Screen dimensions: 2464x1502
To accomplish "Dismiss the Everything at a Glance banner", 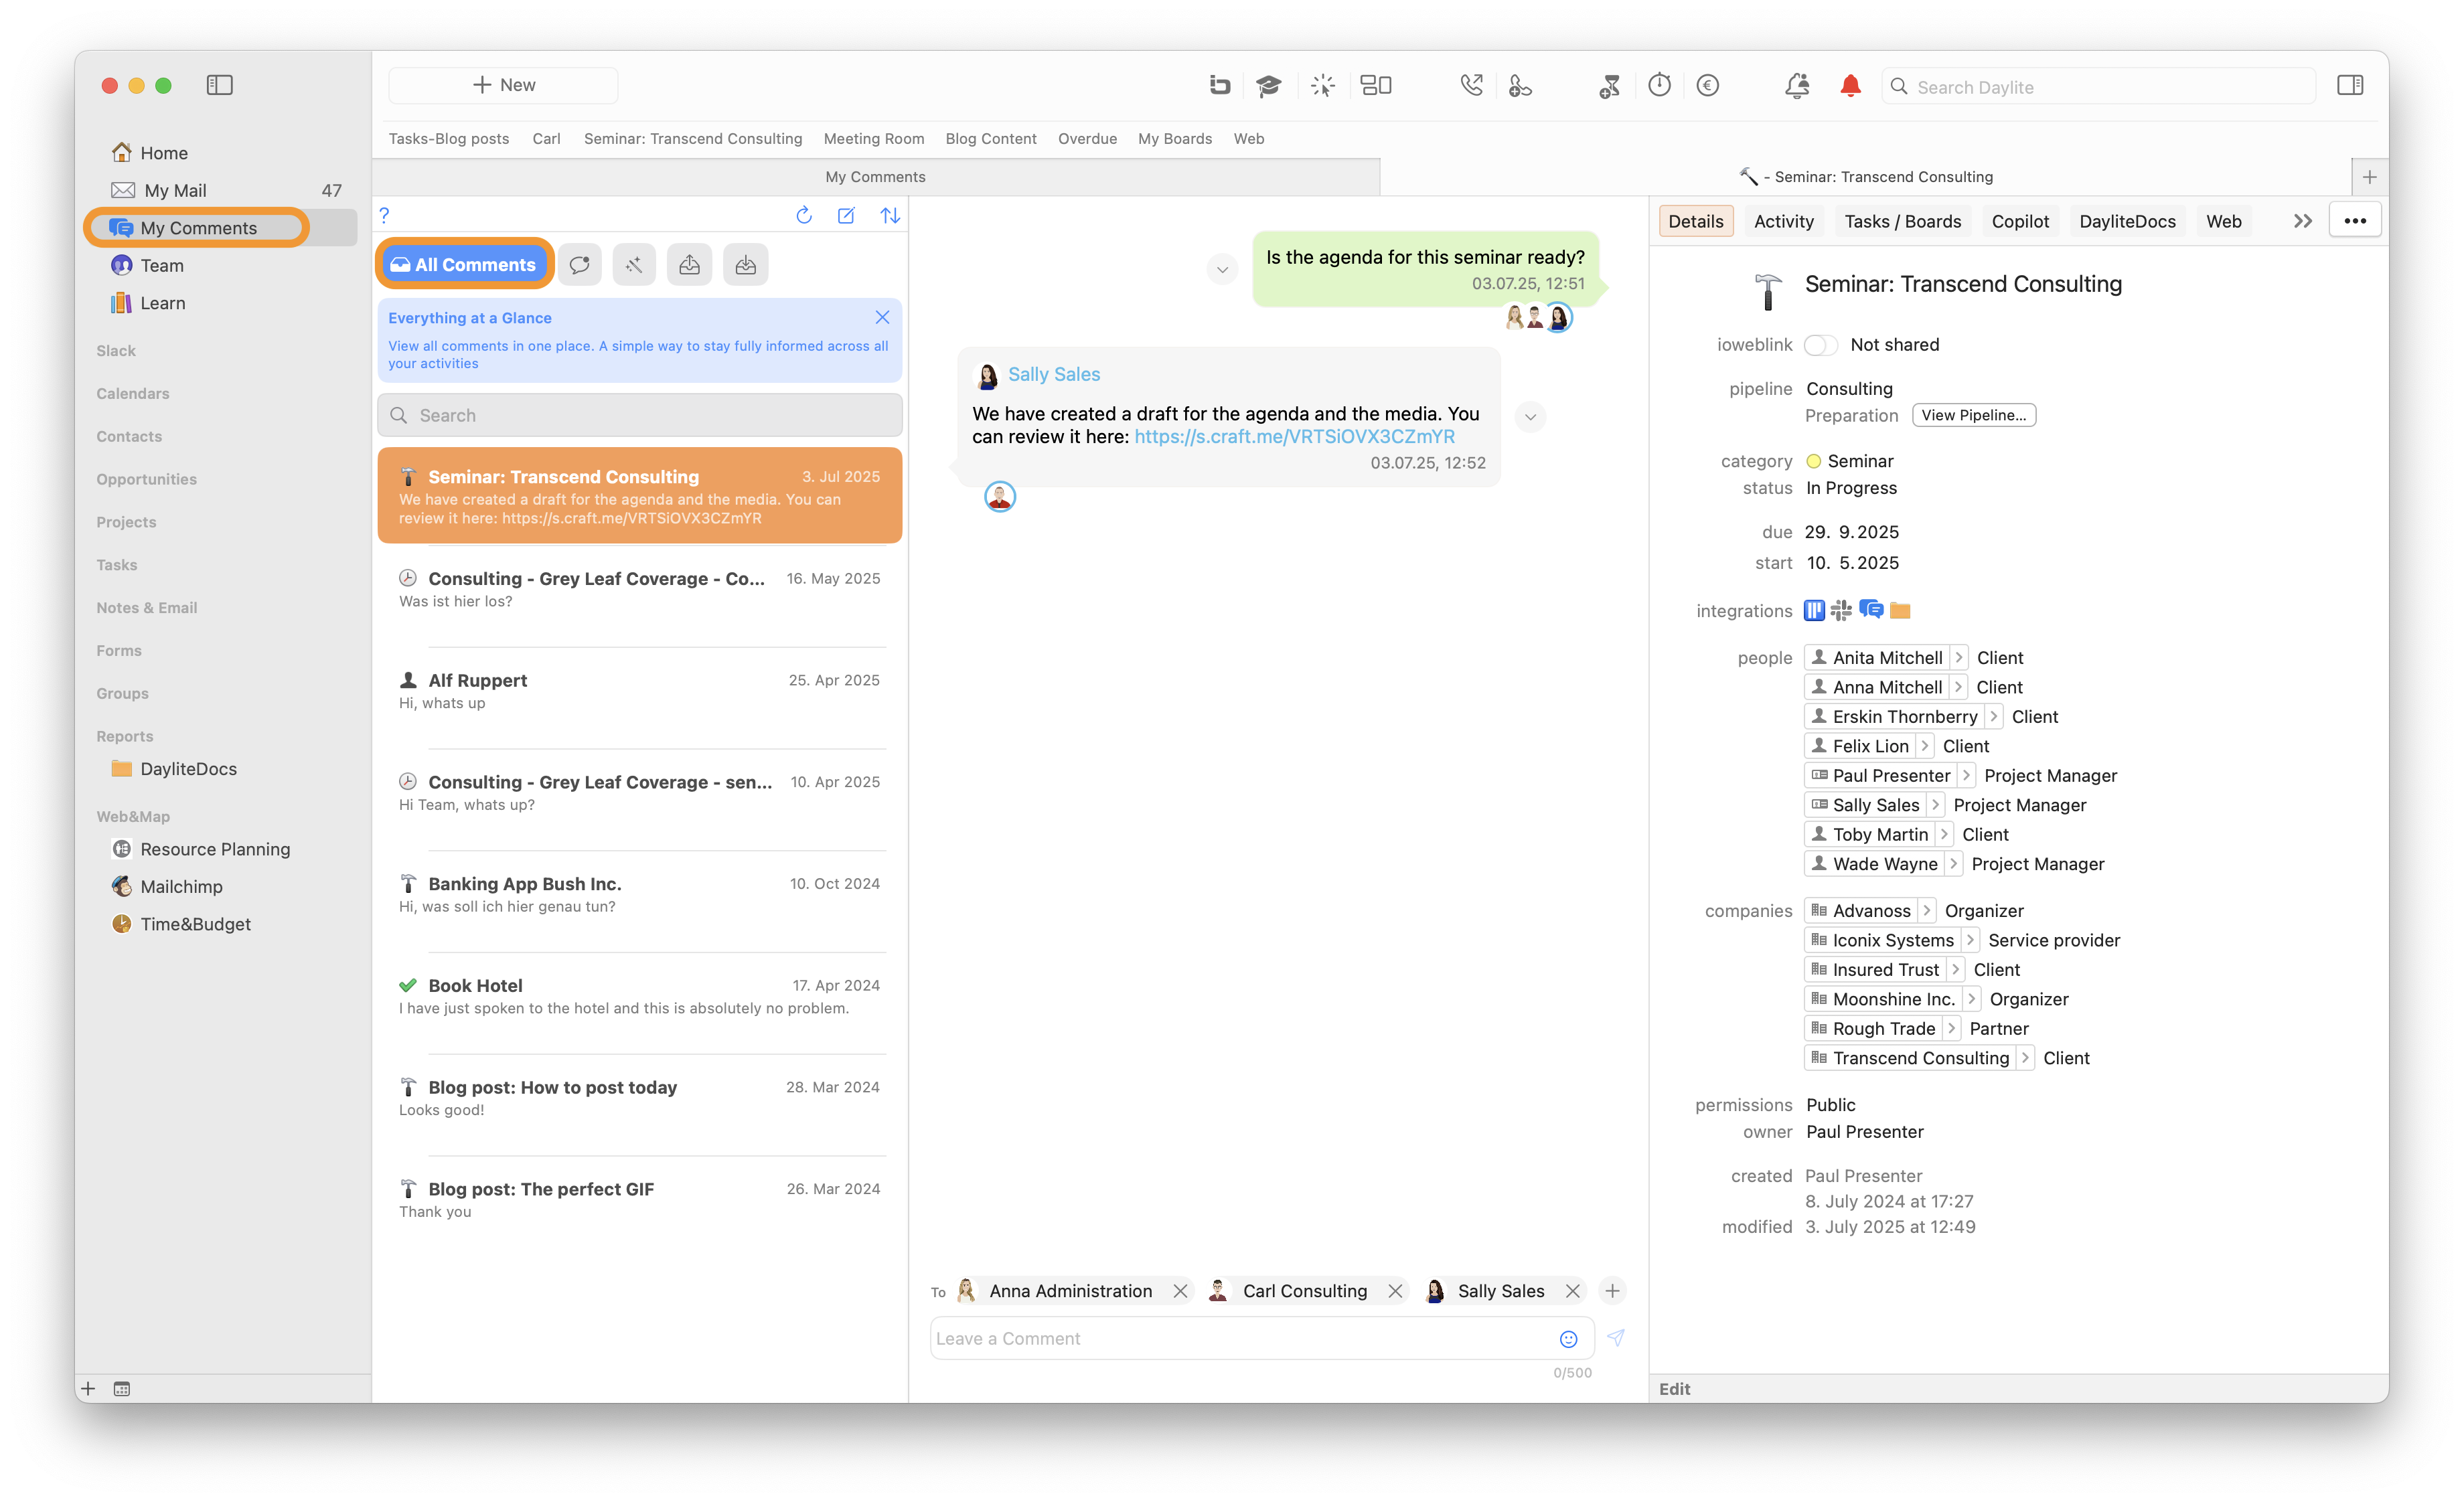I will tap(882, 318).
